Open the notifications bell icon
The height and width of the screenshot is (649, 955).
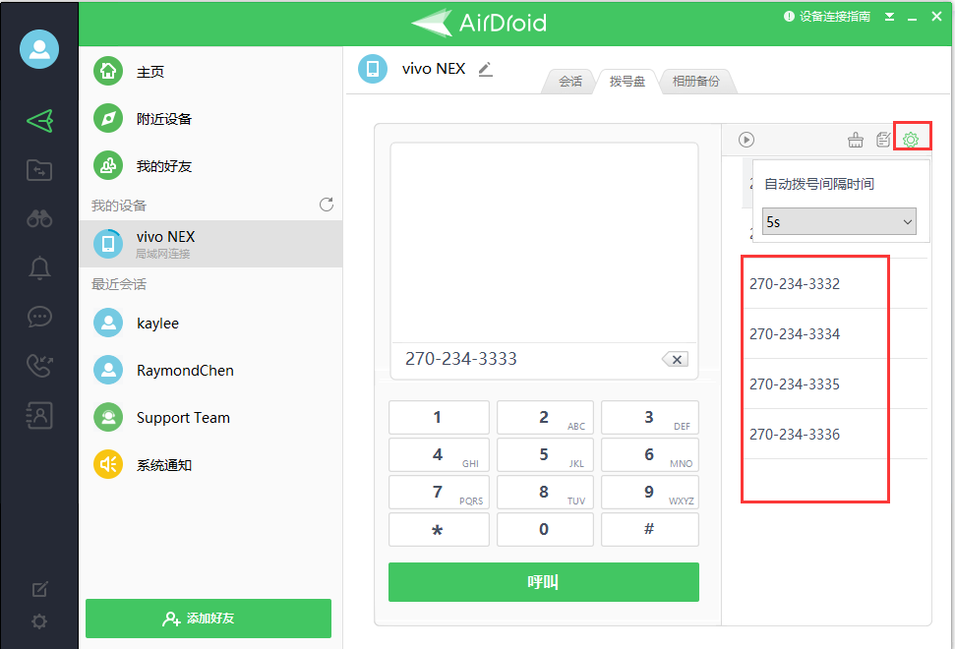coord(39,267)
